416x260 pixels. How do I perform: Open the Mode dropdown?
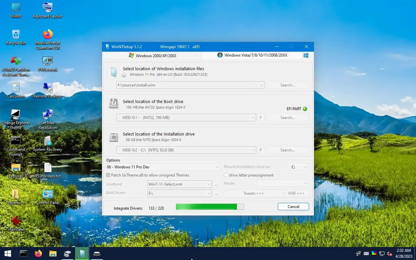click(x=283, y=183)
